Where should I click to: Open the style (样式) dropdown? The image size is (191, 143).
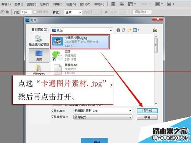73,12
